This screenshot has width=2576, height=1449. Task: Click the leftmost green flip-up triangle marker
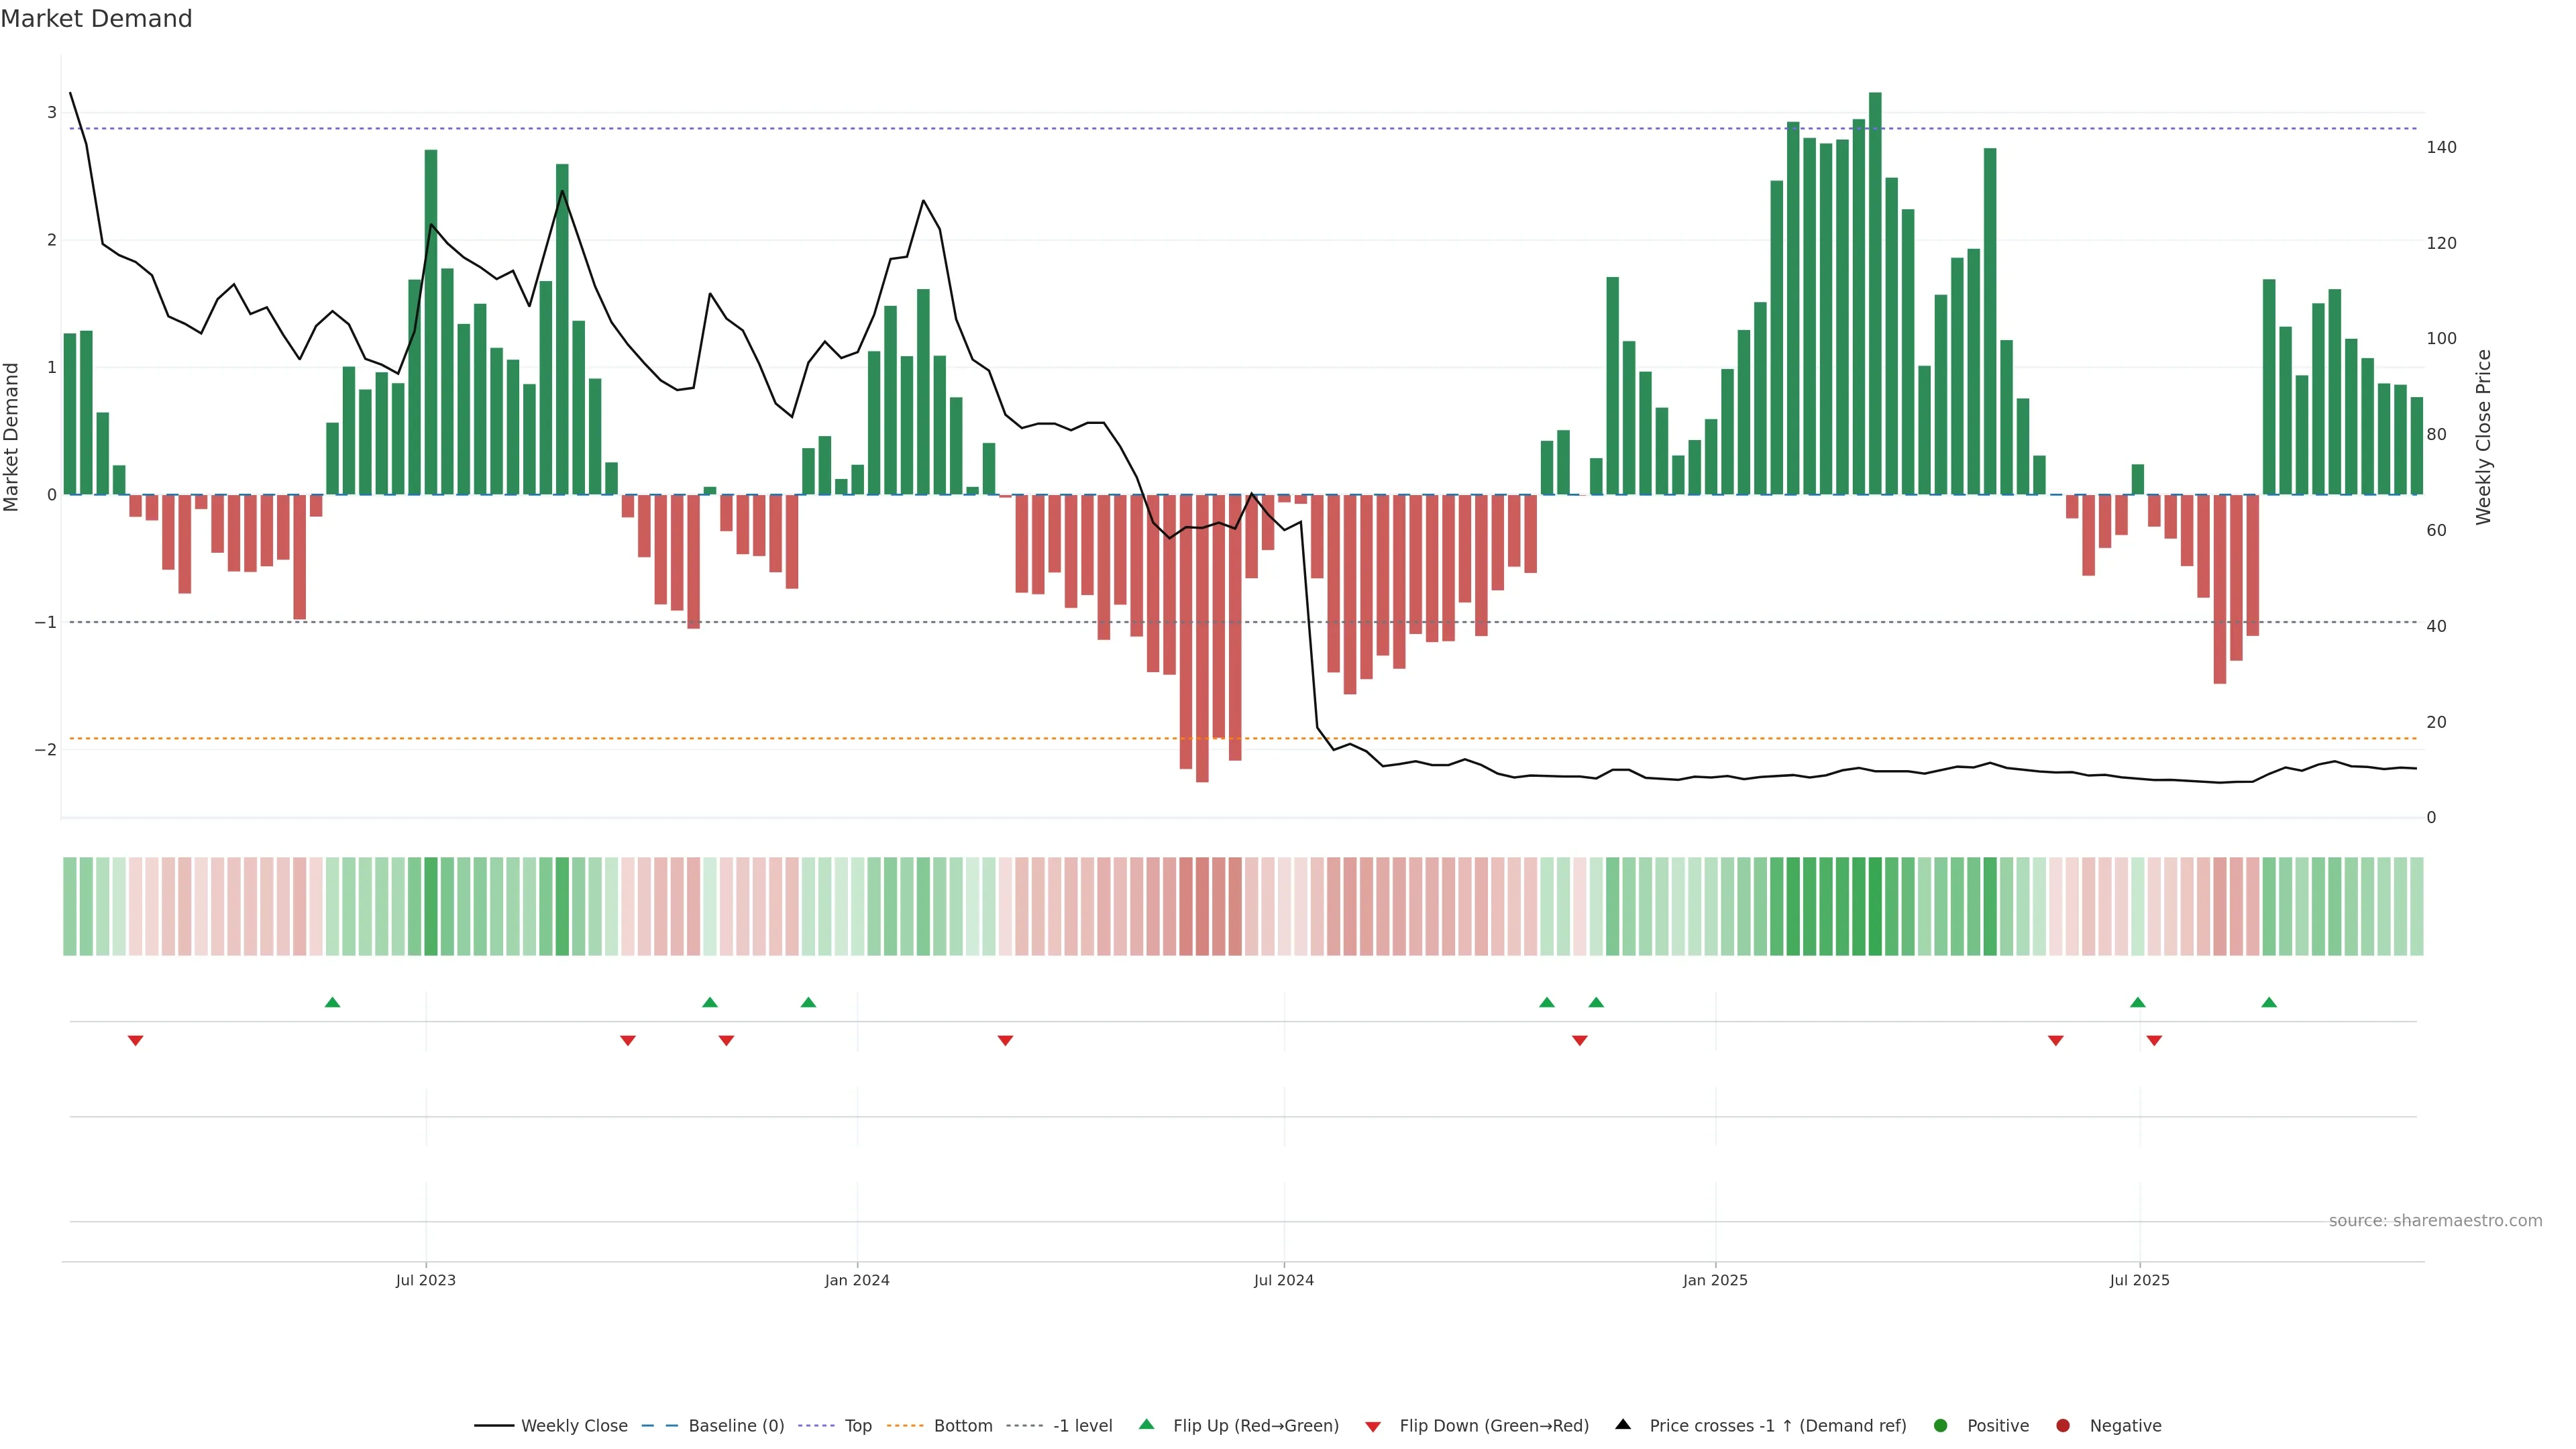pos(333,1002)
